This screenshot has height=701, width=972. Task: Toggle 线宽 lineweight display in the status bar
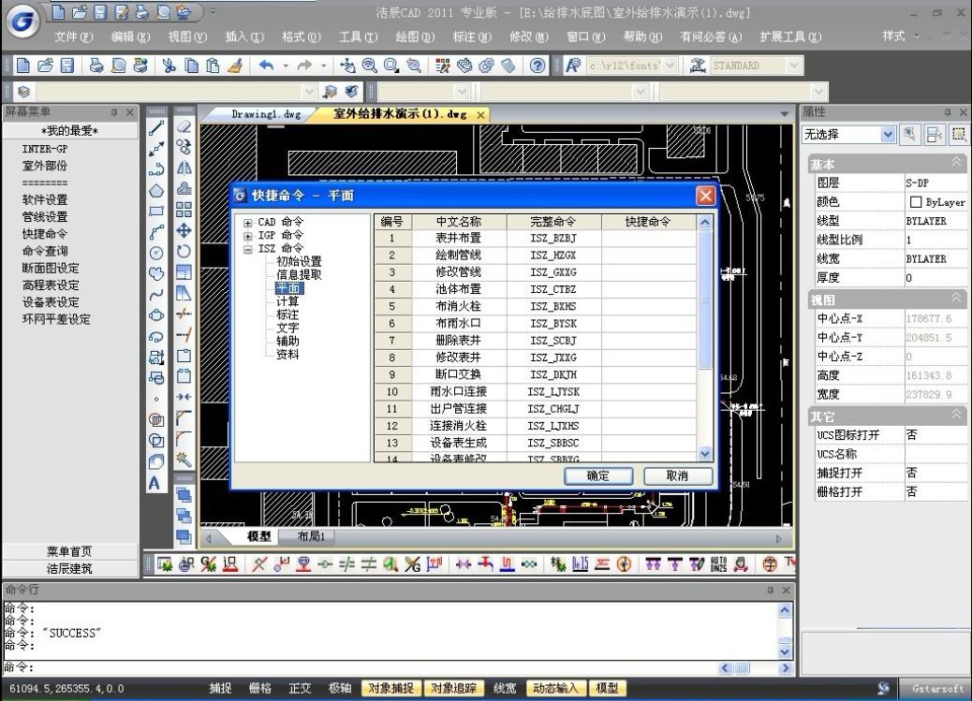pos(505,688)
